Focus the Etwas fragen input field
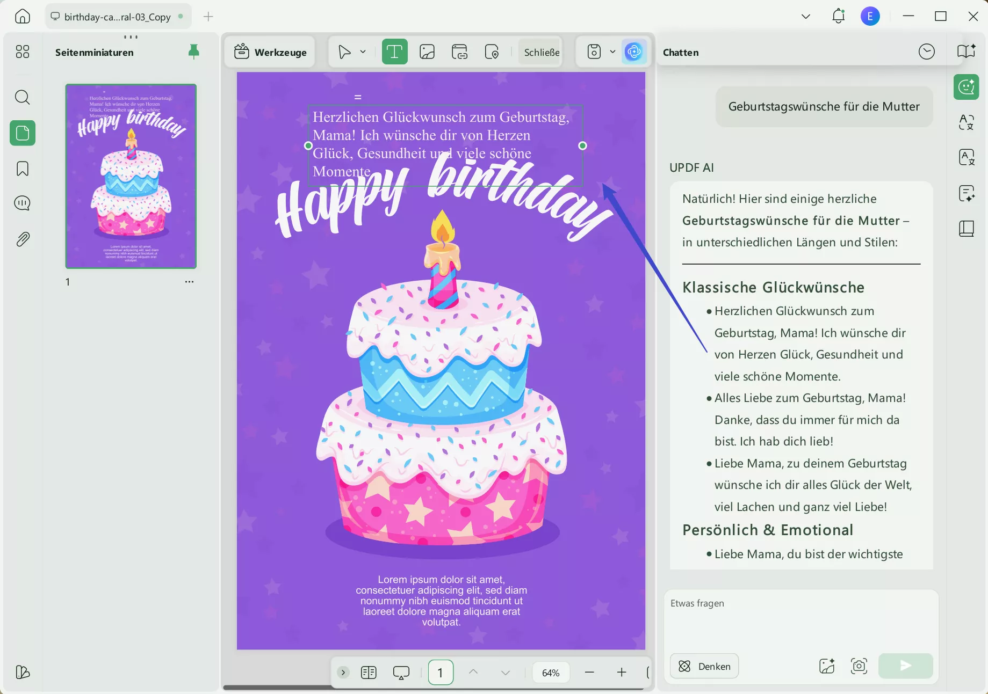 coord(801,620)
